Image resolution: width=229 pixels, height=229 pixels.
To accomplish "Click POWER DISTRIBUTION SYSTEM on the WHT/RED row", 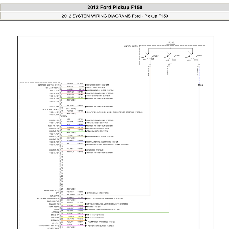I will tap(100, 107).
